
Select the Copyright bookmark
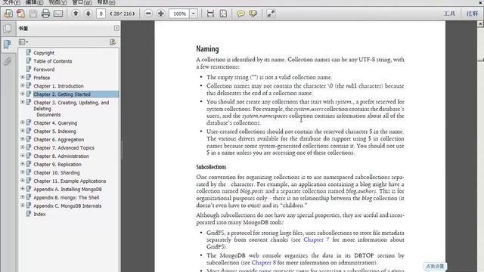click(44, 53)
